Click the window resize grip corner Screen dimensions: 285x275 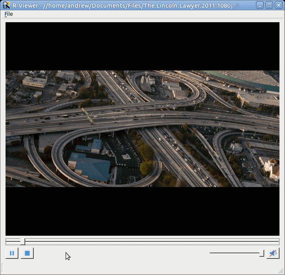click(281, 271)
